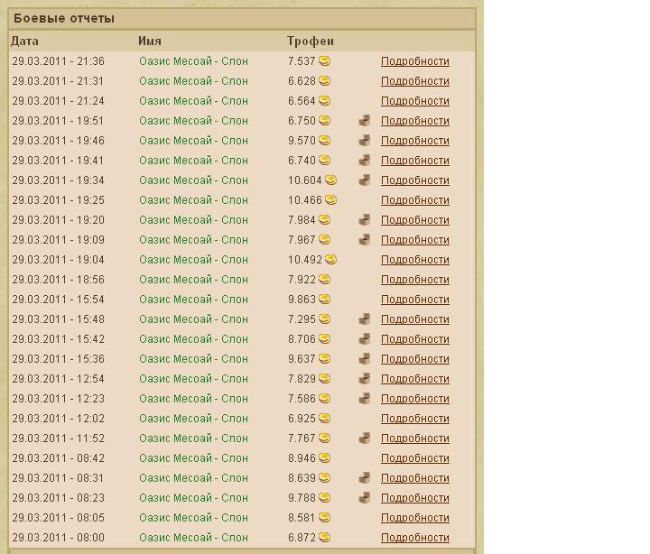This screenshot has height=554, width=650.
Task: Open Оазис Месоай - Слон in 19:34 row
Action: [x=193, y=180]
